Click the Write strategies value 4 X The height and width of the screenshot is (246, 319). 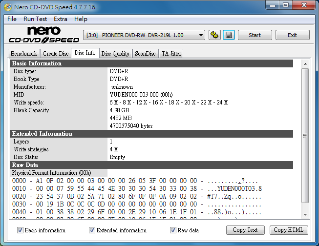(114, 149)
